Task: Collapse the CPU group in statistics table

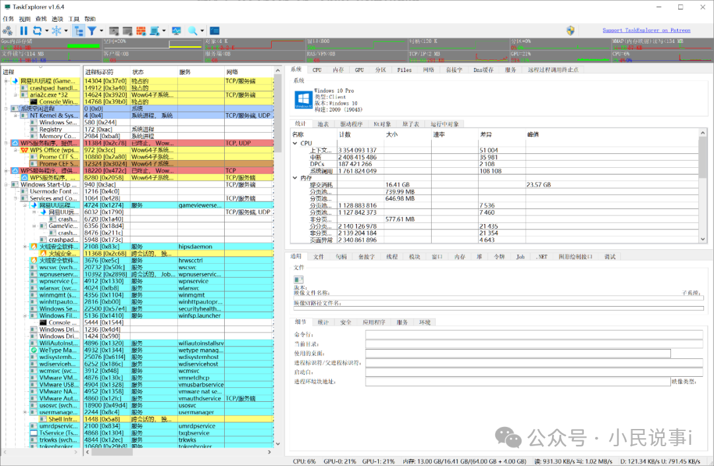Action: point(295,143)
